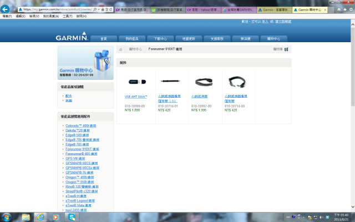The height and width of the screenshot is (222, 355).
Task: Open Skype from the taskbar
Action: [x=72, y=218]
